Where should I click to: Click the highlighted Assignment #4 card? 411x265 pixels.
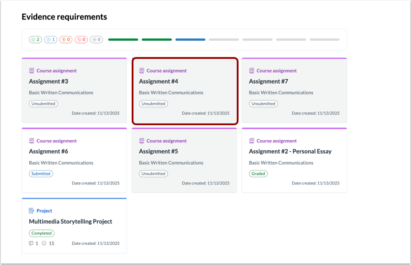[185, 91]
